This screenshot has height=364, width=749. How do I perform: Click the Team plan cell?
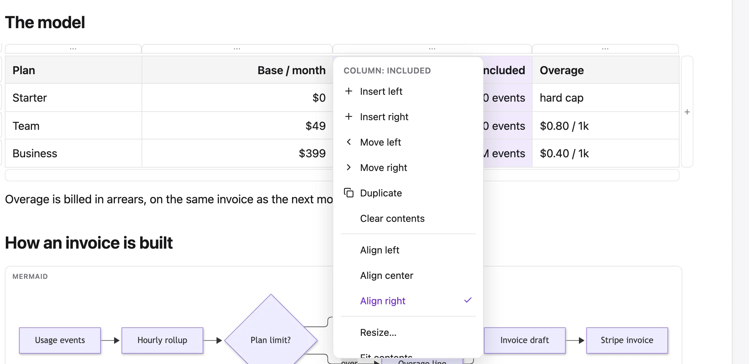(x=74, y=126)
